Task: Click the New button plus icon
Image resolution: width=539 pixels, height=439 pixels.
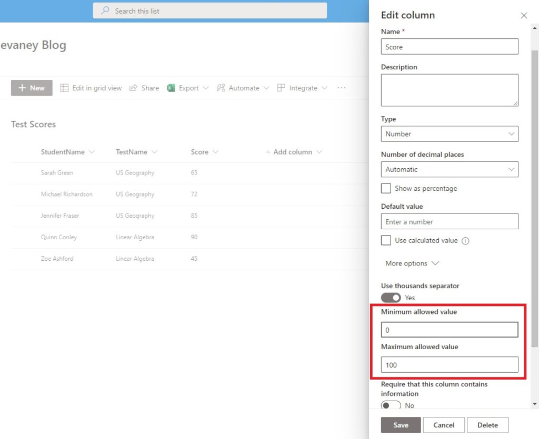Action: point(22,87)
